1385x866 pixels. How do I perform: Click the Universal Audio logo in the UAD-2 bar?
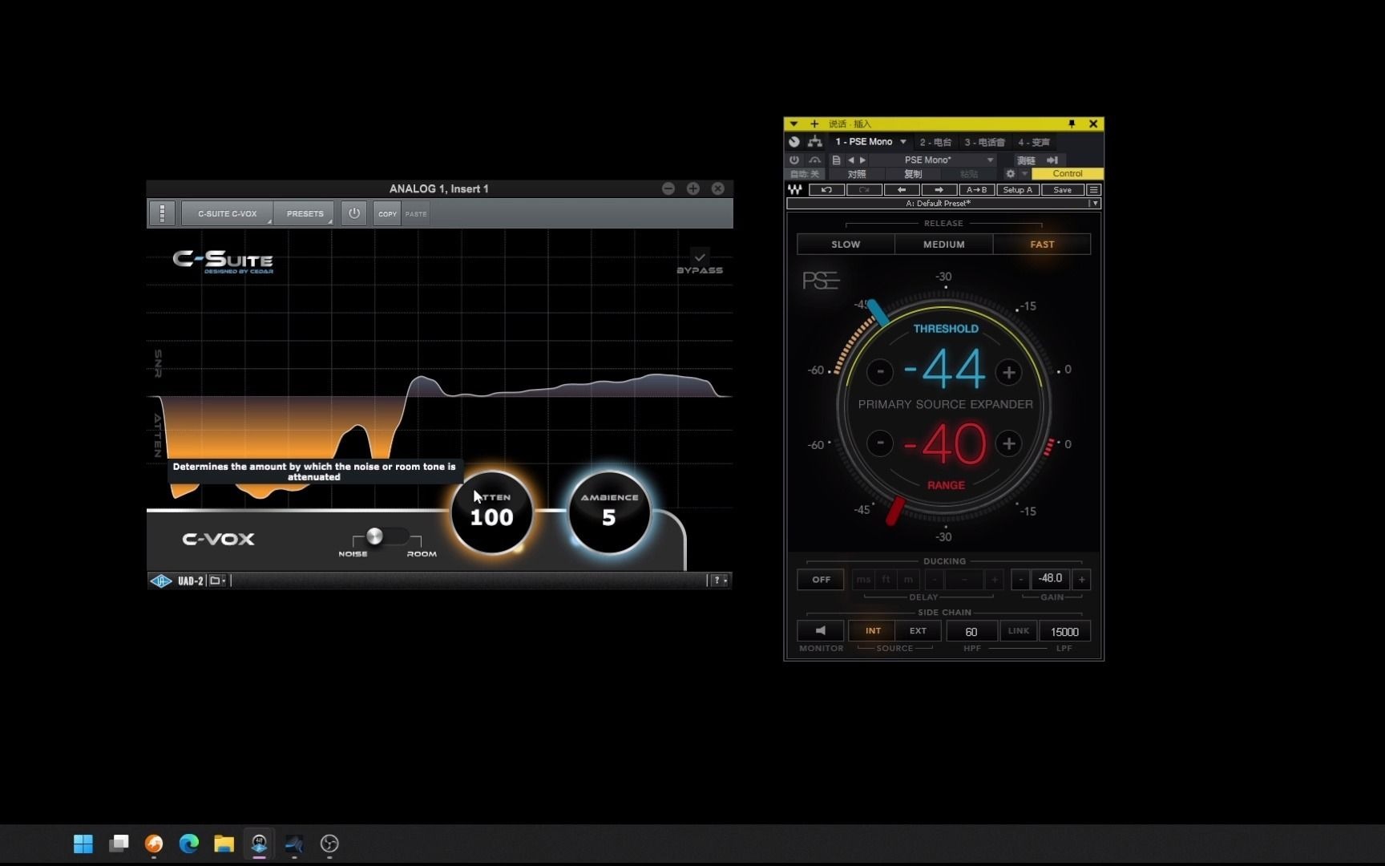tap(161, 581)
